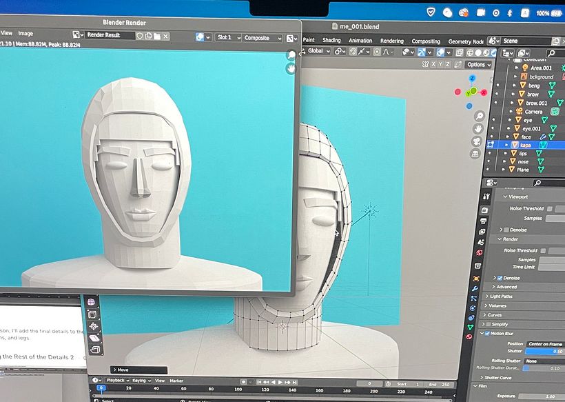565x402 pixels.
Task: Open the Object properties orange square tab
Action: coord(476,279)
